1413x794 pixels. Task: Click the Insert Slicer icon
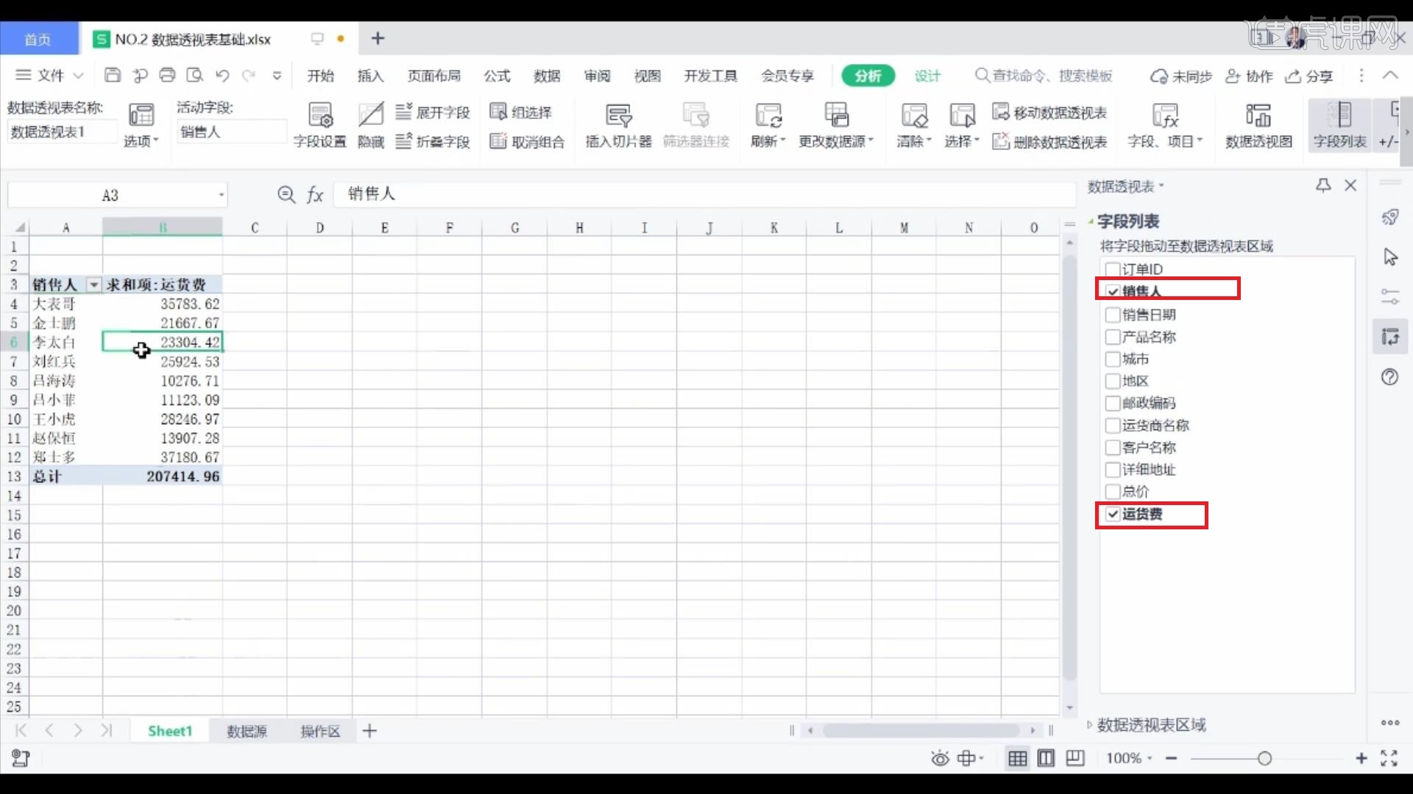(x=618, y=116)
